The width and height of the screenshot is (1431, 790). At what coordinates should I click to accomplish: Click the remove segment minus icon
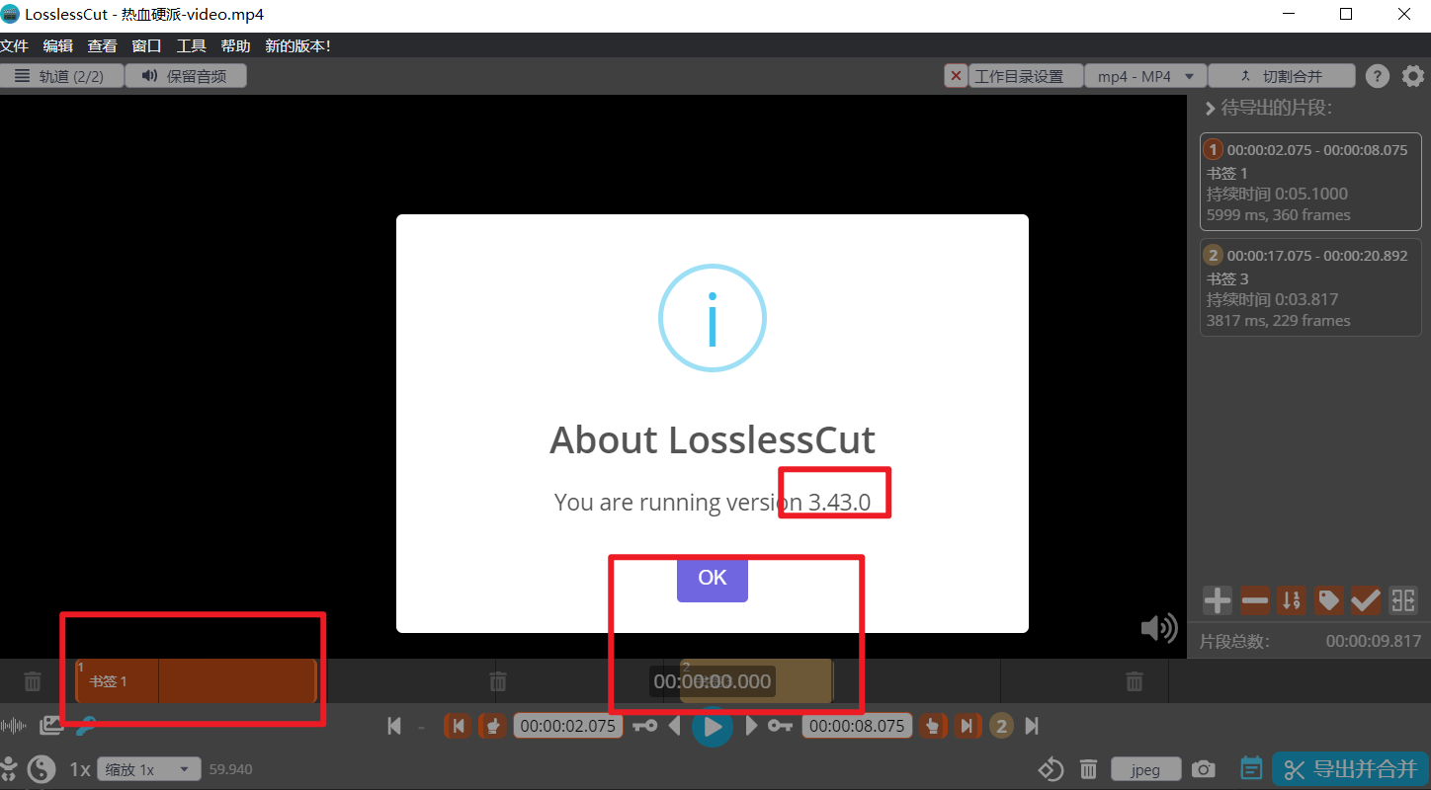pos(1254,600)
